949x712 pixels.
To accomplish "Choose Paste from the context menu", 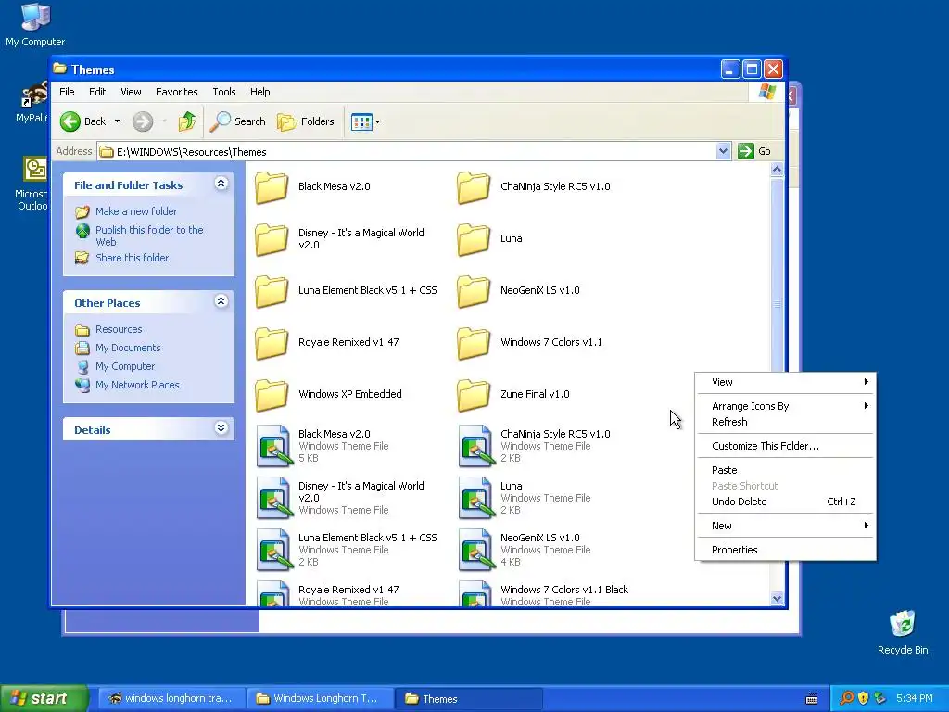I will [786, 470].
